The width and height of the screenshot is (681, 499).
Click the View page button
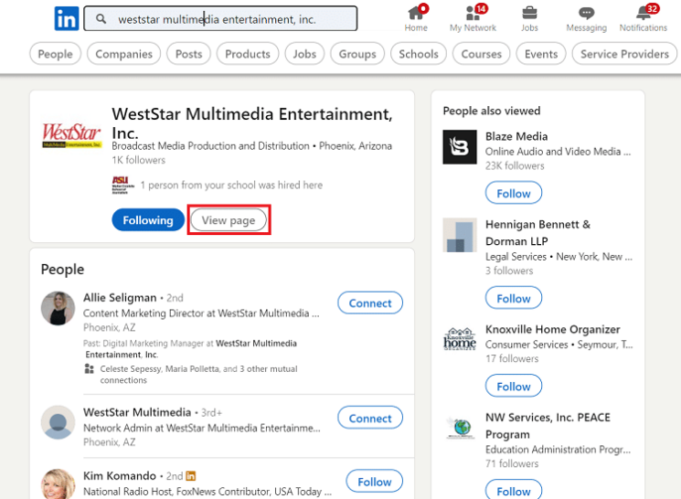pos(229,220)
